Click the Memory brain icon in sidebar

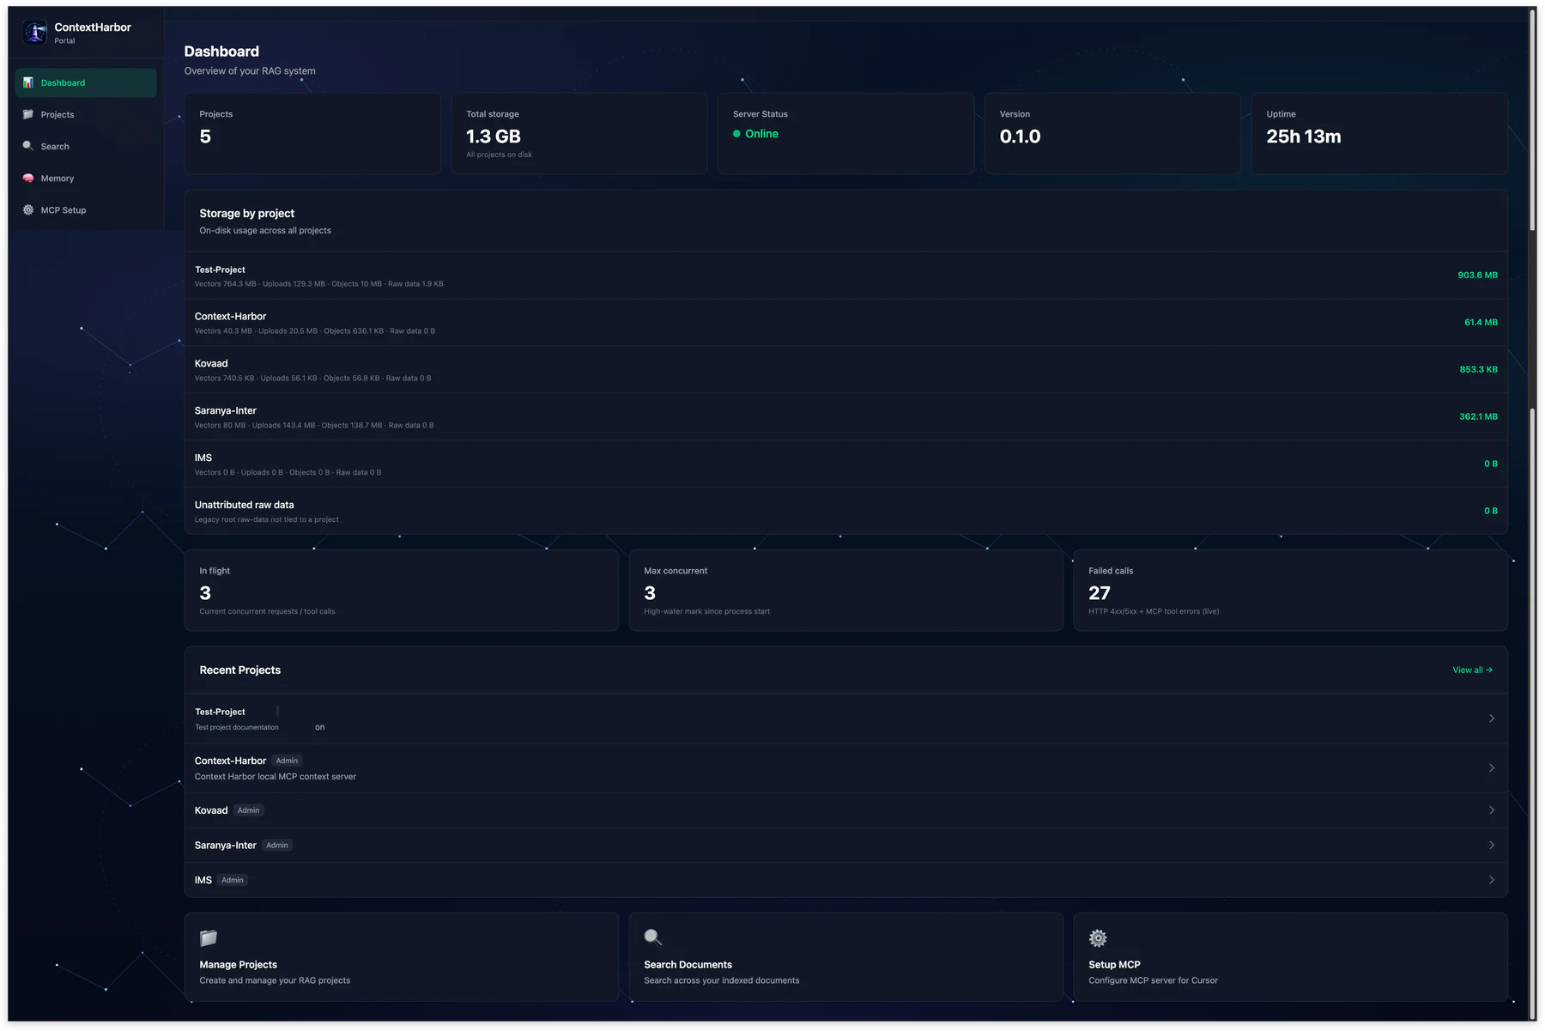click(28, 178)
